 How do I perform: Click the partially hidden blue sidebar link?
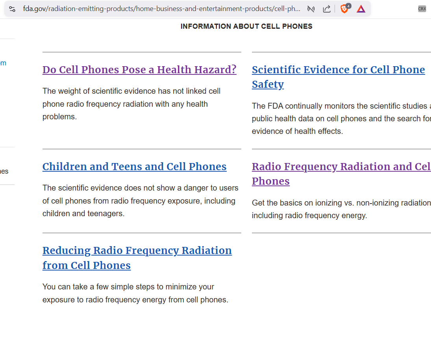pyautogui.click(x=3, y=63)
